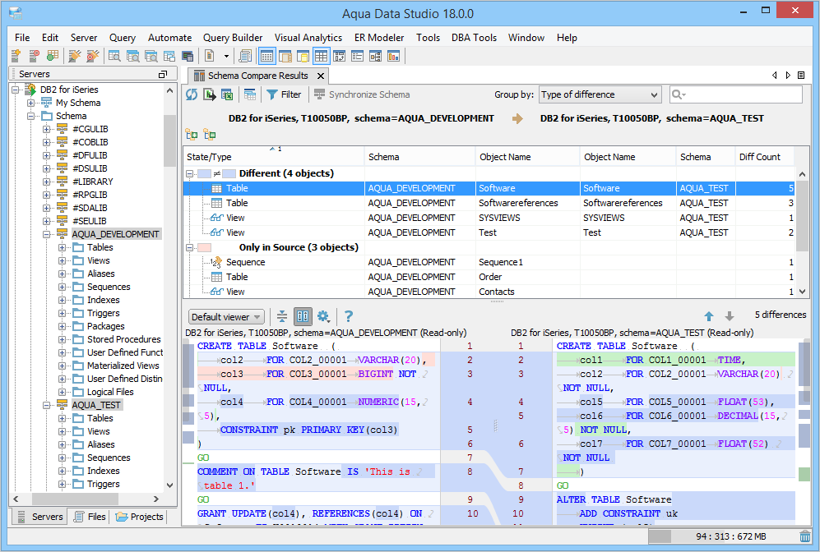Sort results by State/Type column header
The image size is (820, 552).
point(274,157)
